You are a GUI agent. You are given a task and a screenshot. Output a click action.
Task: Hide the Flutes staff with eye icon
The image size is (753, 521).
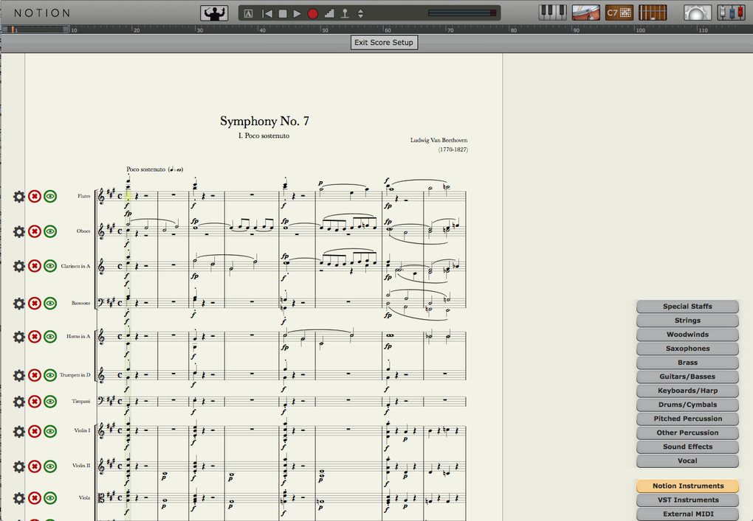[x=50, y=197]
